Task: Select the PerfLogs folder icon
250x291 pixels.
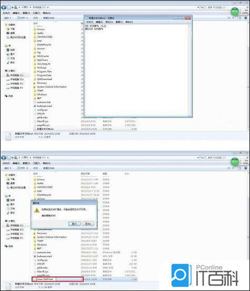Action: 35,67
